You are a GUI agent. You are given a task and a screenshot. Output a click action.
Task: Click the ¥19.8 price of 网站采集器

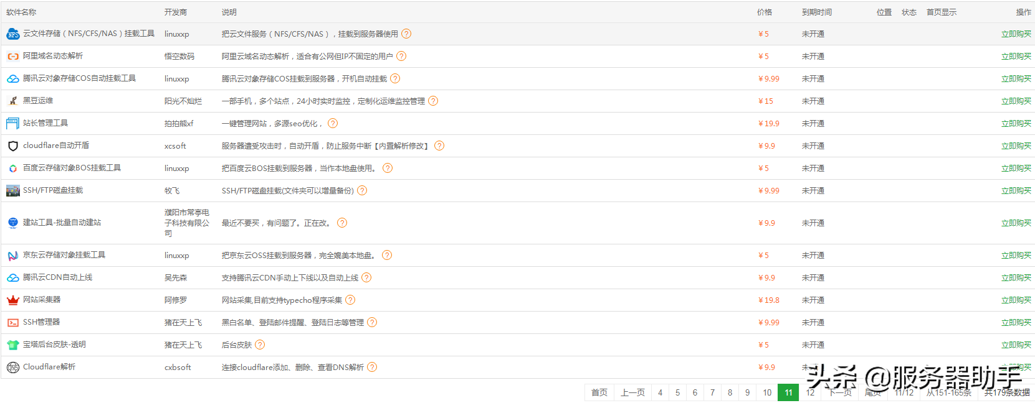pyautogui.click(x=769, y=300)
